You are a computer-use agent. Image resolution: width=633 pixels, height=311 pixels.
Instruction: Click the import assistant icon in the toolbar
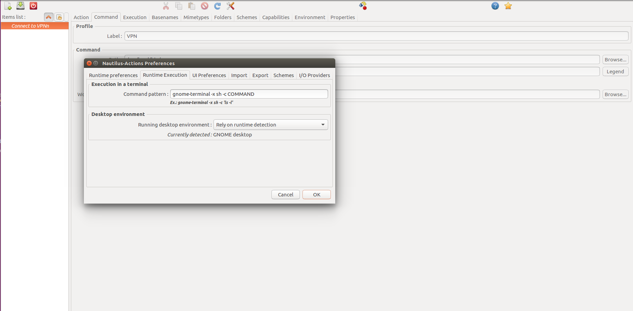click(x=363, y=6)
